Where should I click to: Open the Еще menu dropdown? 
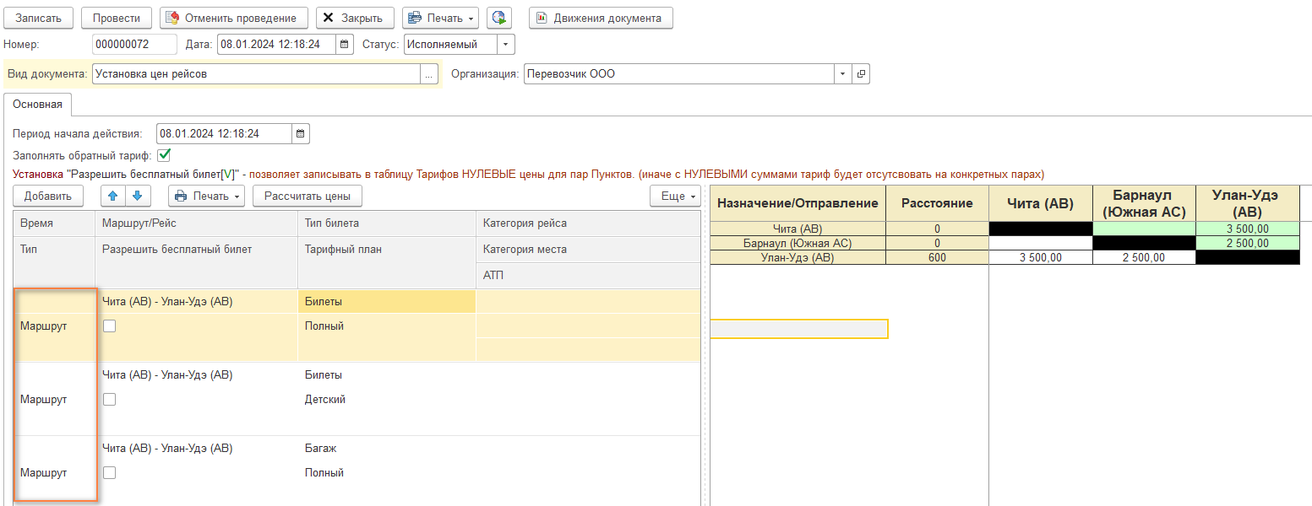pyautogui.click(x=675, y=196)
